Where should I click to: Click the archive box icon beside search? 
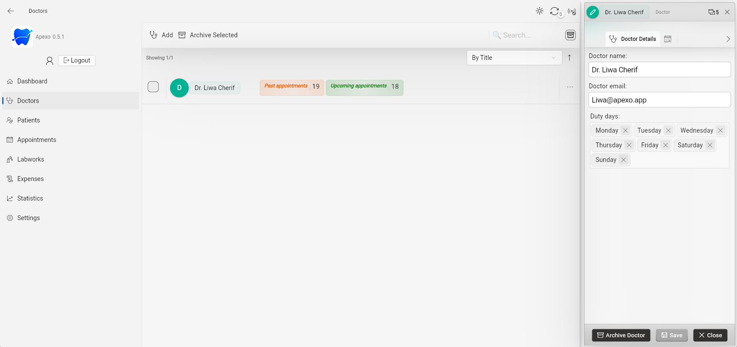point(571,35)
